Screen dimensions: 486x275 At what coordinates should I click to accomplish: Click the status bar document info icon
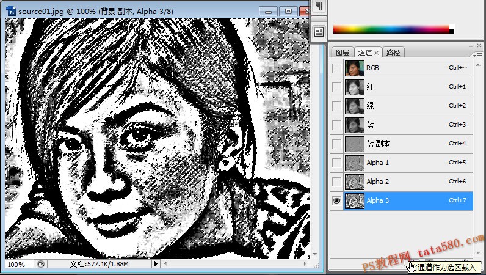(41, 264)
